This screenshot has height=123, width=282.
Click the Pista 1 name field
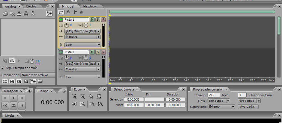click(76, 19)
